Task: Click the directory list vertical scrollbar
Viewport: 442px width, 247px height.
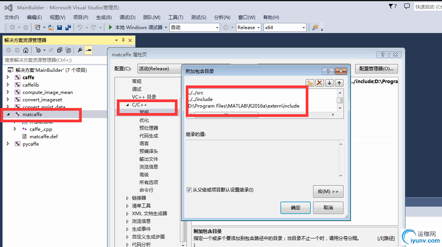Action: pyautogui.click(x=340, y=100)
